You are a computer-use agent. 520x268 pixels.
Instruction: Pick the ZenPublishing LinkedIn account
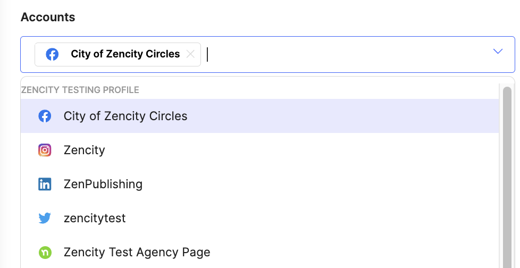coord(259,184)
